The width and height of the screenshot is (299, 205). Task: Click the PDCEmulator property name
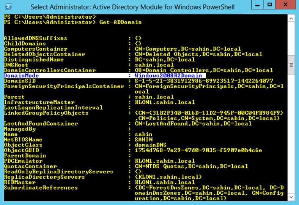23,161
